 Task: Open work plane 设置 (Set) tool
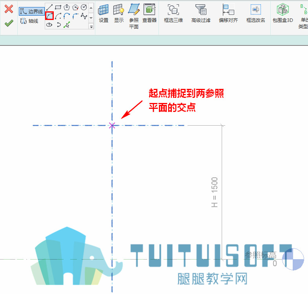tap(104, 13)
